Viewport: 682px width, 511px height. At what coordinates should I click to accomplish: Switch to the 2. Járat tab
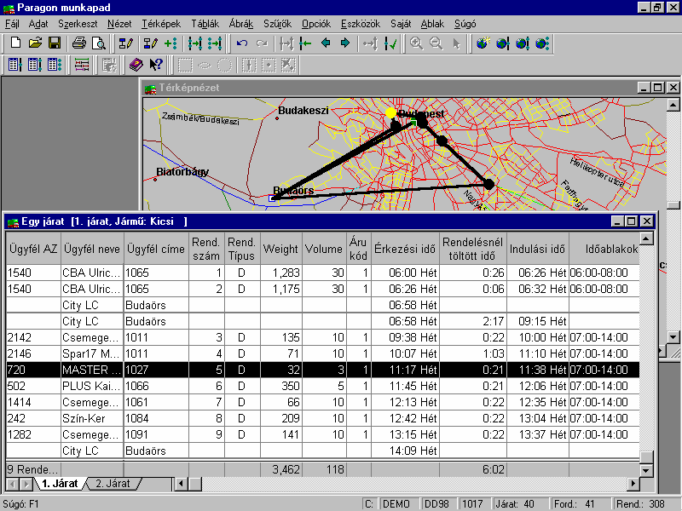[113, 483]
